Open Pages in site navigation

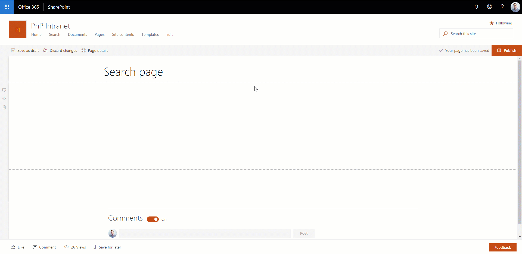100,34
